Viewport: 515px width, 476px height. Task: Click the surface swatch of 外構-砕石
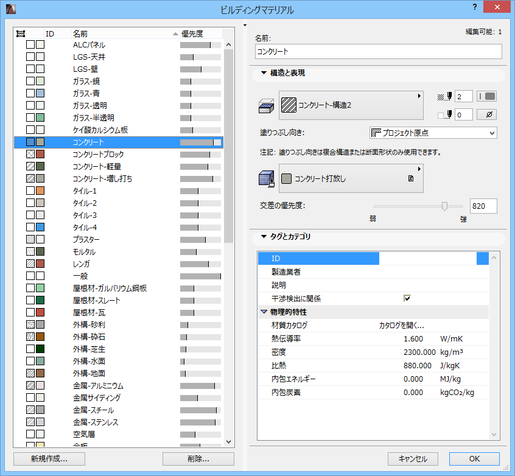[40, 337]
